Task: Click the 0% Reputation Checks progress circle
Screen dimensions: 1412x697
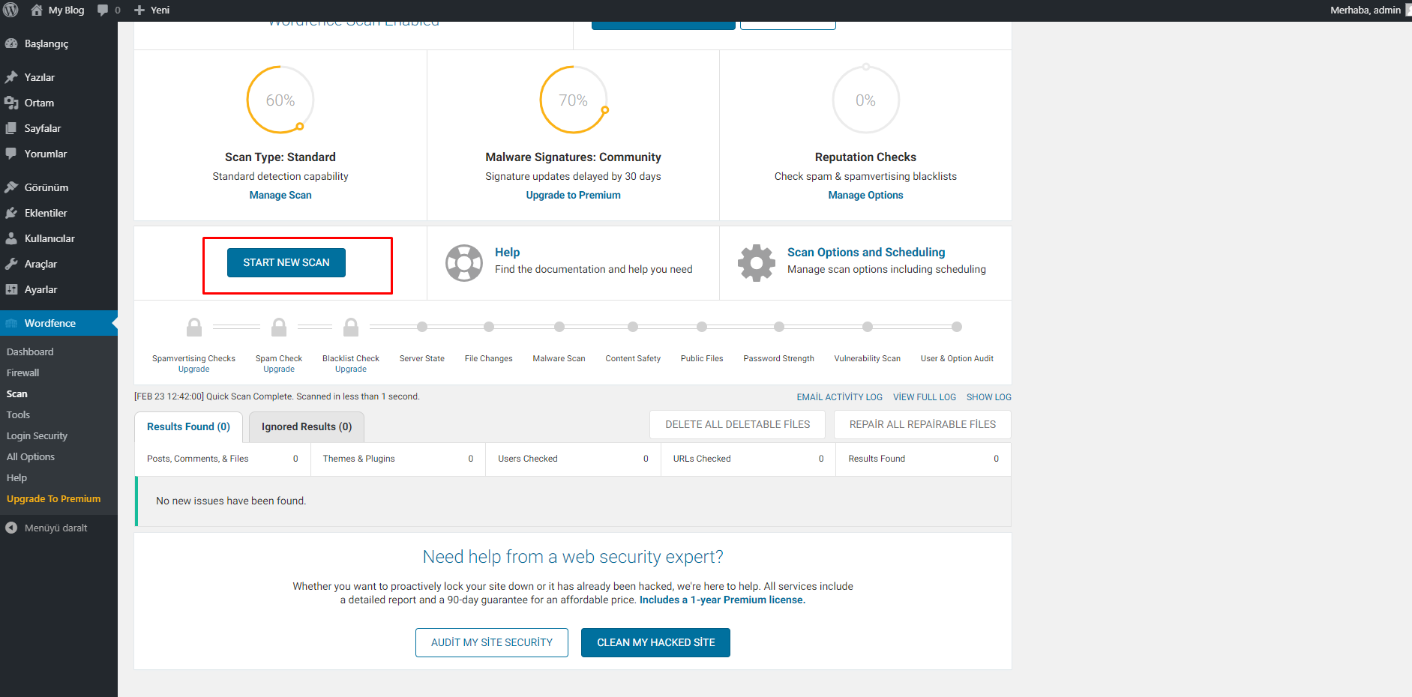Action: click(866, 100)
